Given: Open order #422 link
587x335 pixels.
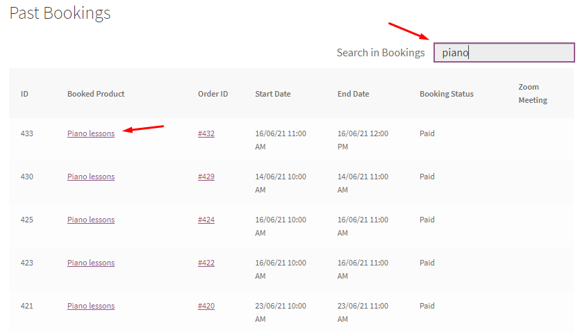Looking at the screenshot, I should [206, 263].
